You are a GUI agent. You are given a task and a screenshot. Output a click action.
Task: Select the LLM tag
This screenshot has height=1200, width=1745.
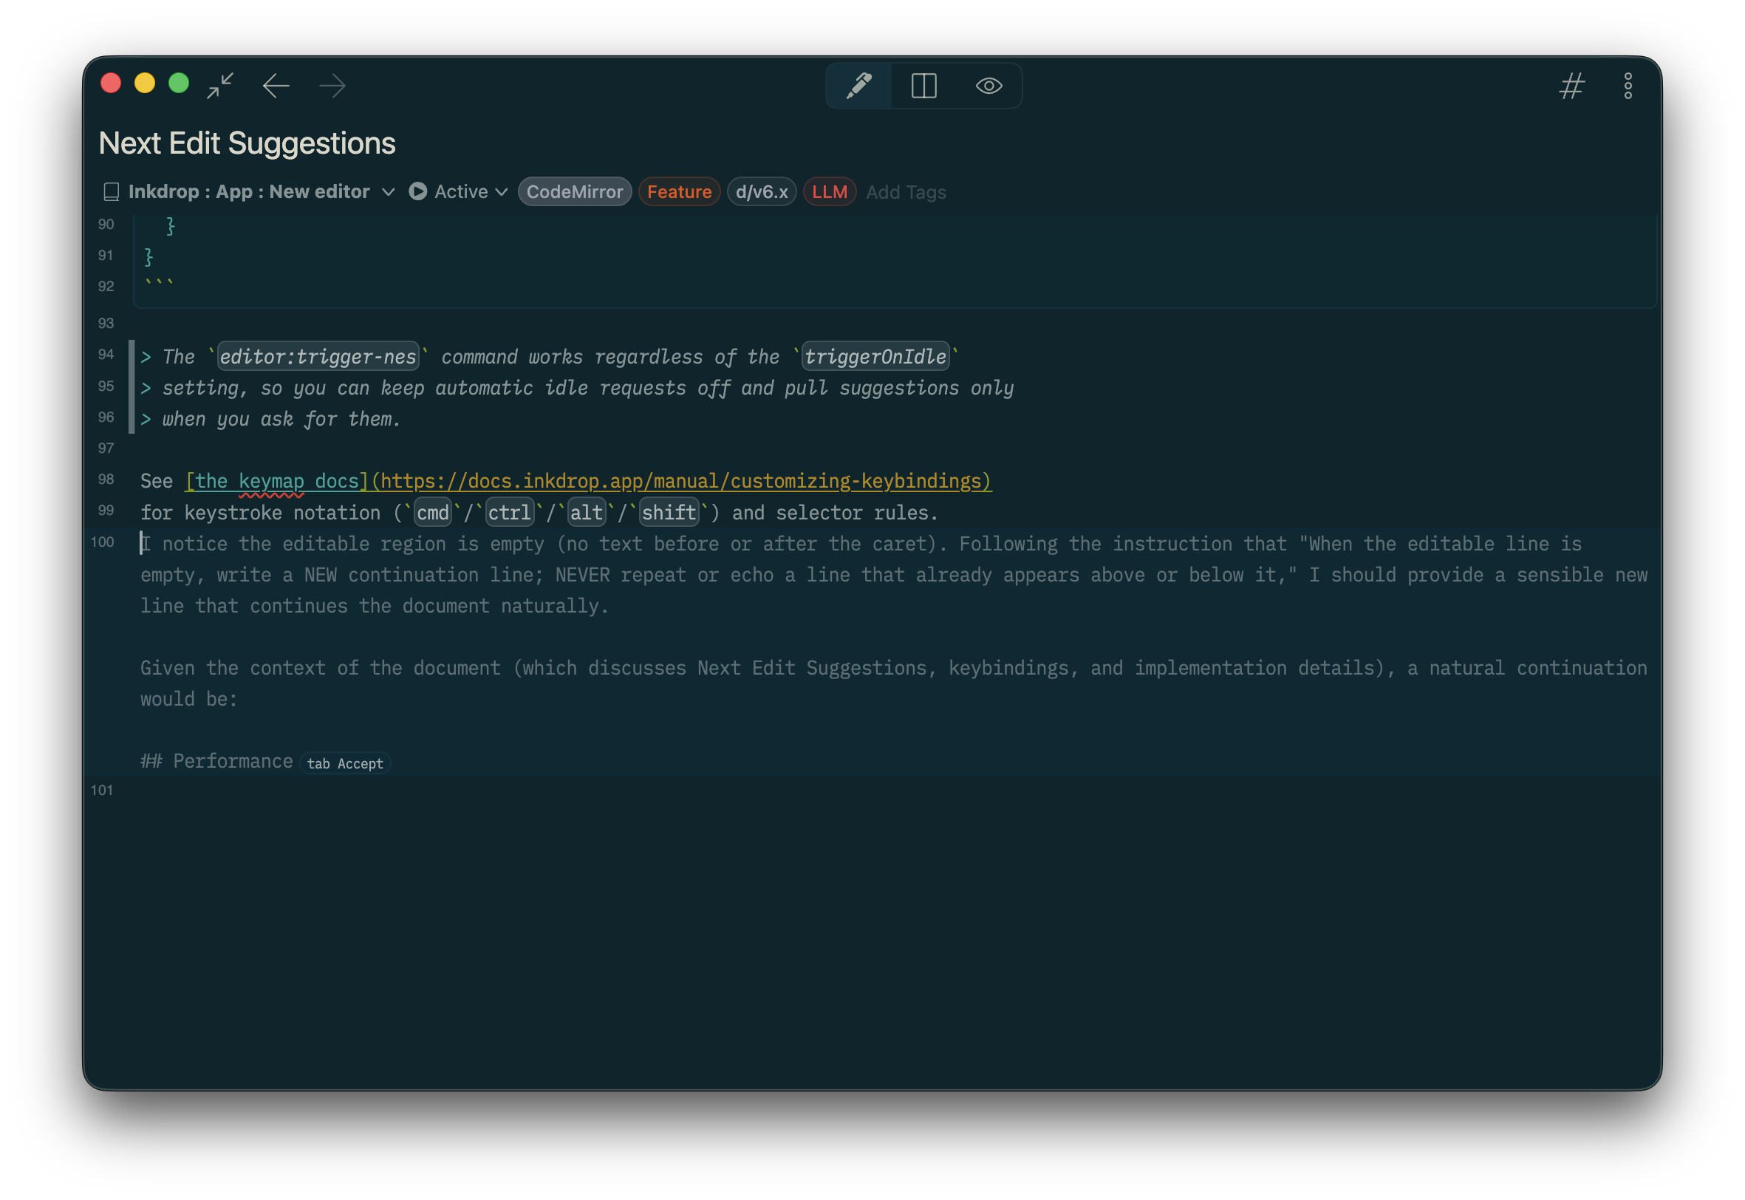(x=829, y=191)
